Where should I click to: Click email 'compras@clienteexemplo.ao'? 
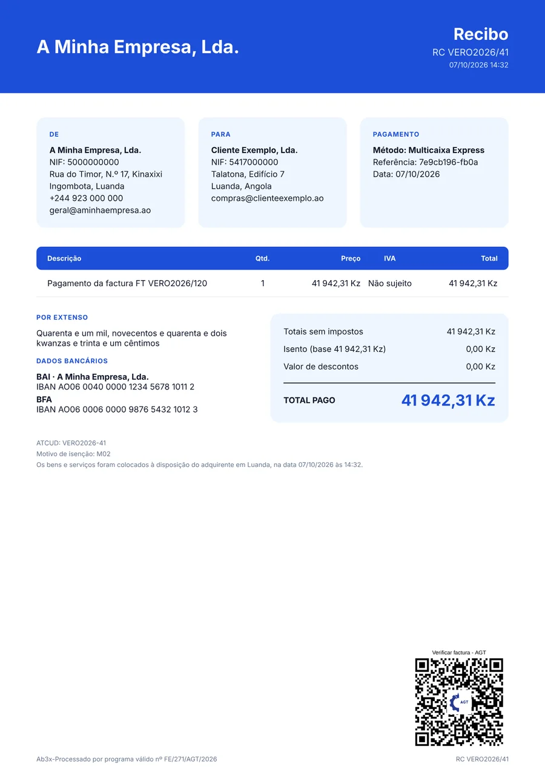pos(268,198)
